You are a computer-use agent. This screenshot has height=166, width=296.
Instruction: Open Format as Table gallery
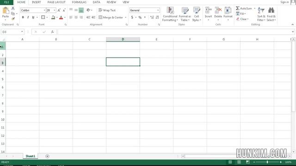(x=185, y=14)
